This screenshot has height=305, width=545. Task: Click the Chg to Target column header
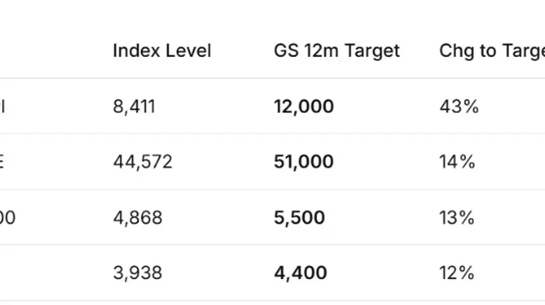coord(492,51)
